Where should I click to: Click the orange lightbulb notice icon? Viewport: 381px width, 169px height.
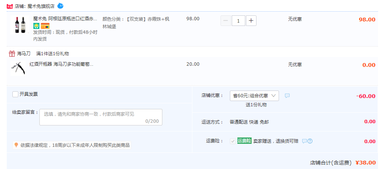16,145
